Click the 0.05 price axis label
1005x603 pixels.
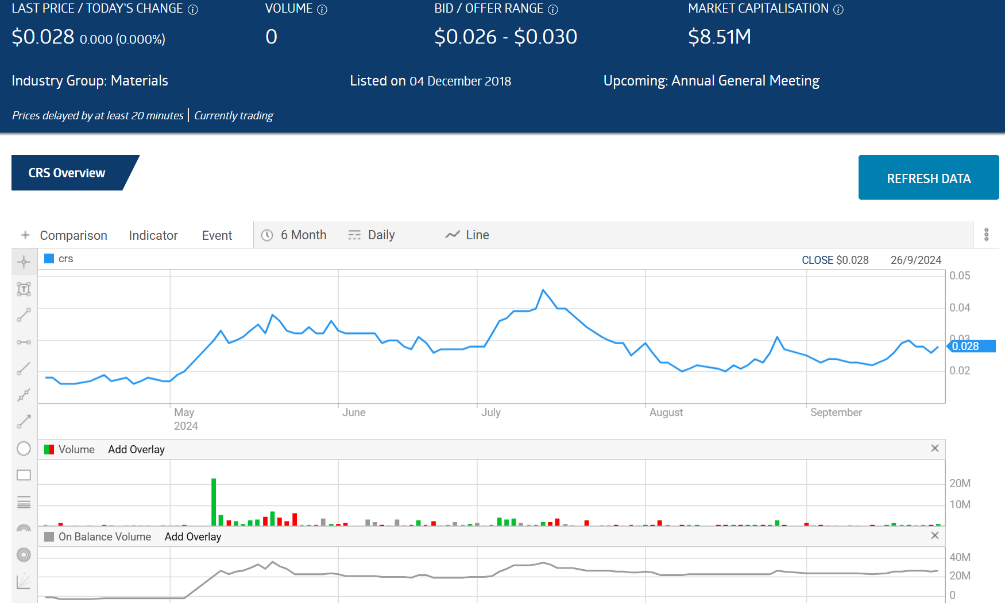[x=960, y=275]
